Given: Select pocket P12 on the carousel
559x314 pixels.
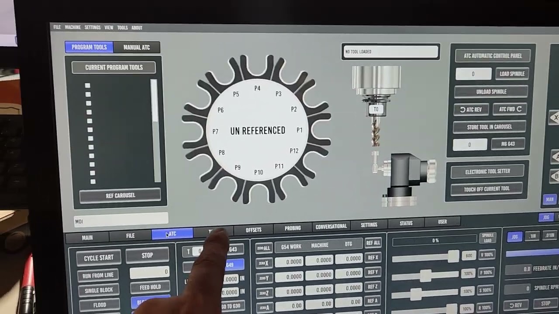Looking at the screenshot, I should coord(294,151).
